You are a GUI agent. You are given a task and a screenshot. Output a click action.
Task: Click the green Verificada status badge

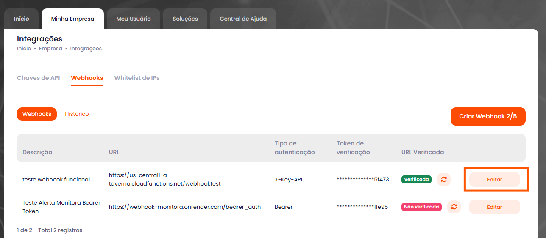(416, 179)
